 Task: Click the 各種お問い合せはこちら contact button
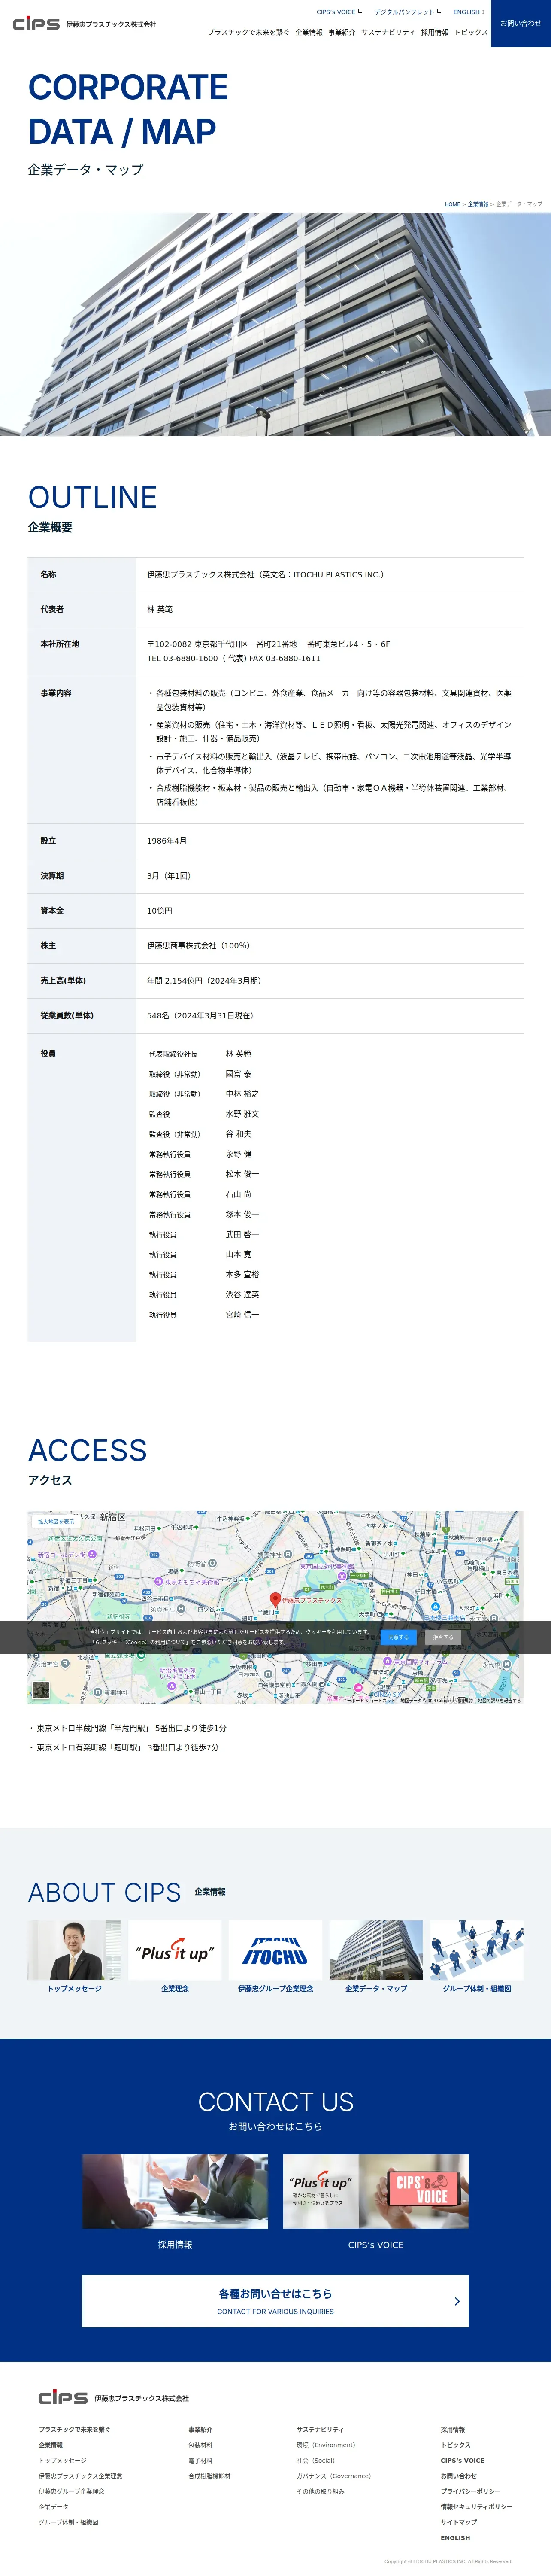tap(275, 2301)
